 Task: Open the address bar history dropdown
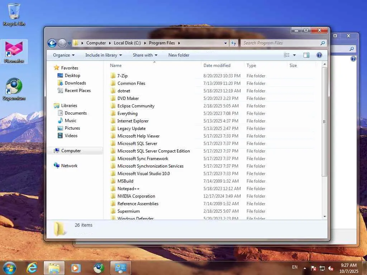[225, 43]
